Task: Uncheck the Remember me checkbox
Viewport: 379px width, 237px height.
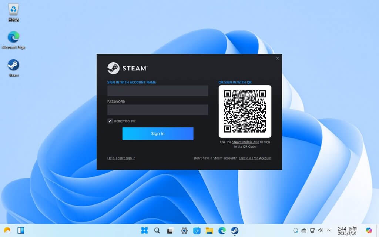Action: coord(110,121)
